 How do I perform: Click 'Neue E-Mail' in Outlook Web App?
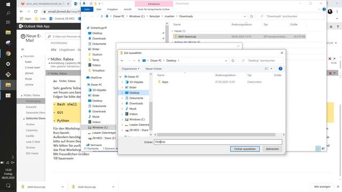pos(31,38)
